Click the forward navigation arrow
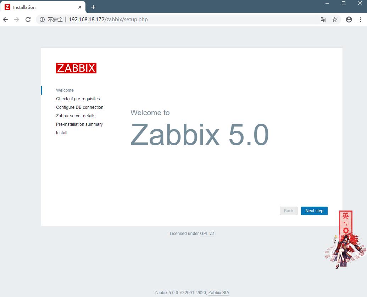The width and height of the screenshot is (367, 297). [x=17, y=19]
